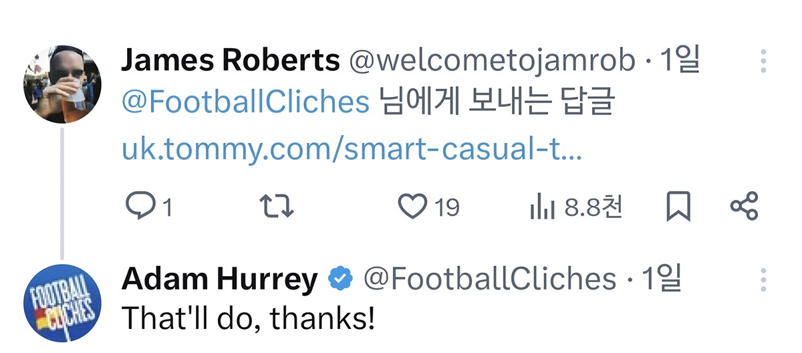The height and width of the screenshot is (353, 802).
Task: Open more options for James Roberts' tweet
Action: (x=763, y=62)
